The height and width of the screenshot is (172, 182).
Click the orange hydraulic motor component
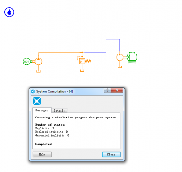click(x=120, y=57)
